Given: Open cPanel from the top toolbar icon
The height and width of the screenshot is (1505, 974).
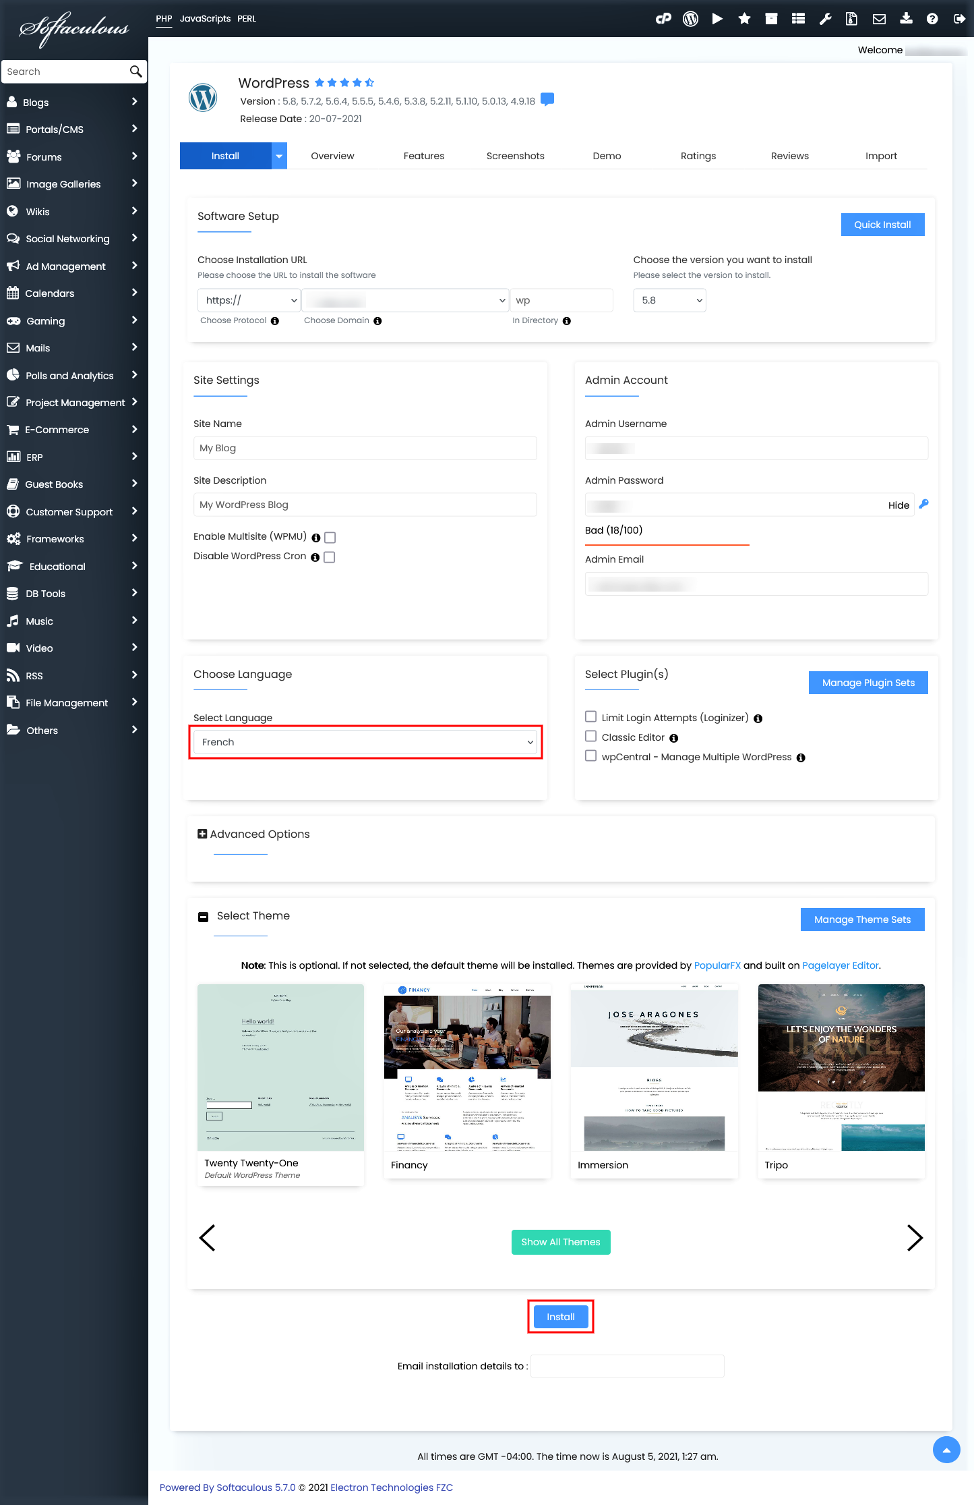Looking at the screenshot, I should pos(663,19).
